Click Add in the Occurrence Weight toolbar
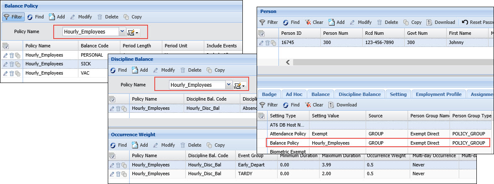 (140, 145)
